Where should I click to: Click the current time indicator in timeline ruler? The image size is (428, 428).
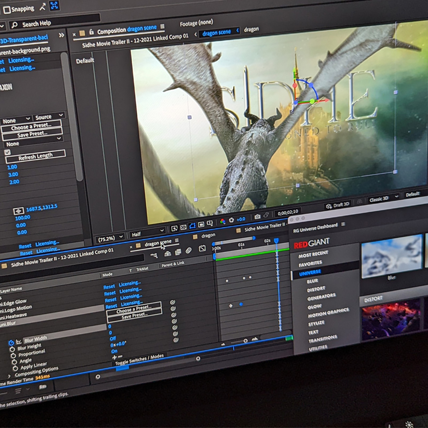(276, 241)
